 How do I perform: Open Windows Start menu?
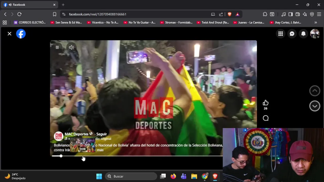coord(99,176)
